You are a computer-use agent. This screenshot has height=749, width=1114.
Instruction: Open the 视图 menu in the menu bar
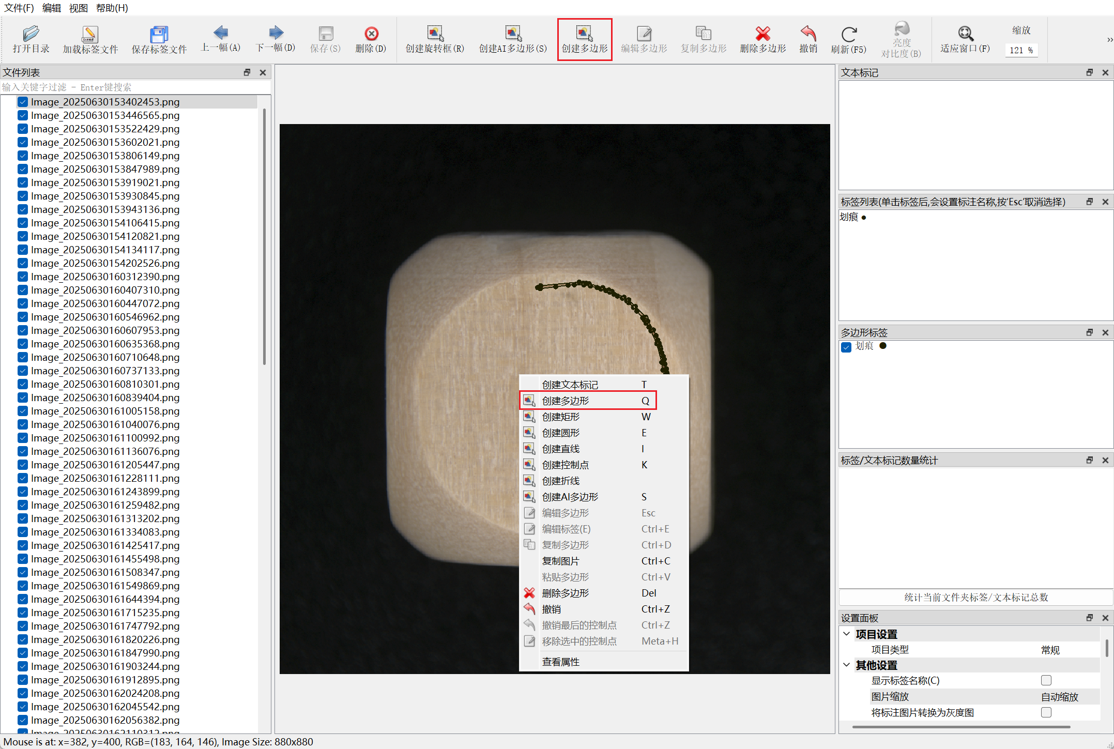click(78, 8)
